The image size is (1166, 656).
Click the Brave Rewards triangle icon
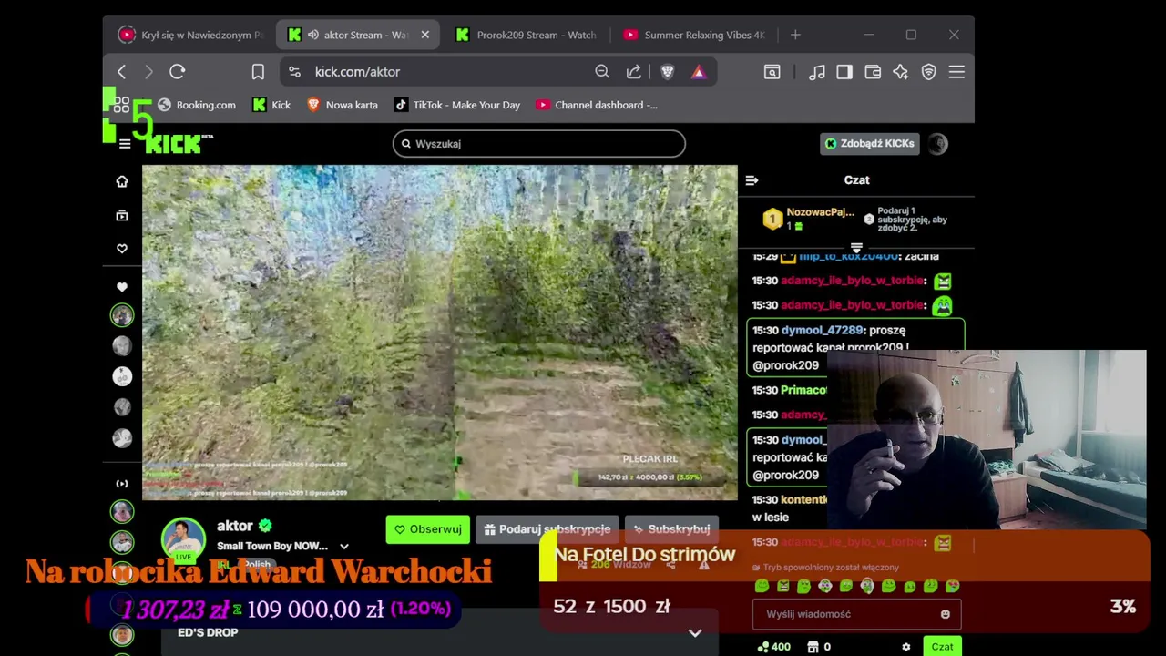point(699,71)
